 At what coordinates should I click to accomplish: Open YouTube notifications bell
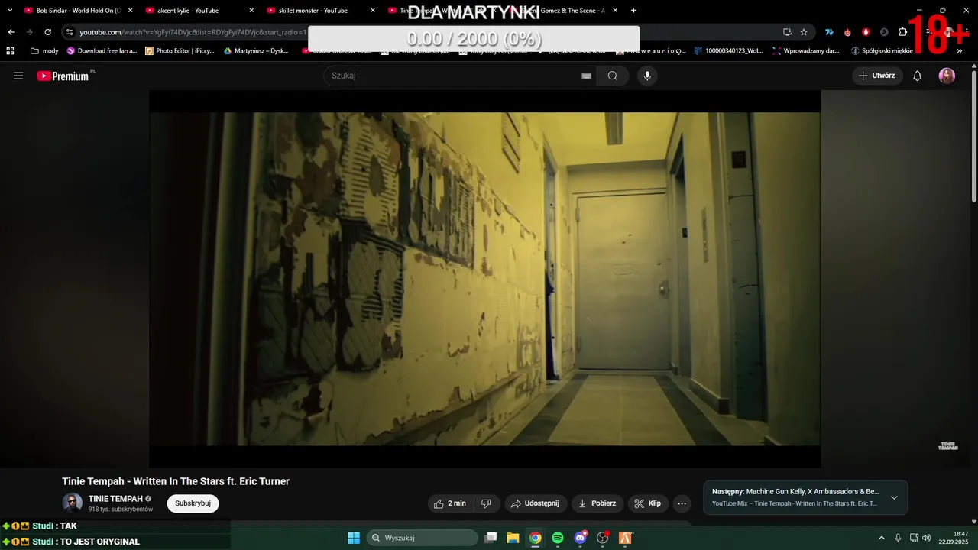pyautogui.click(x=918, y=76)
